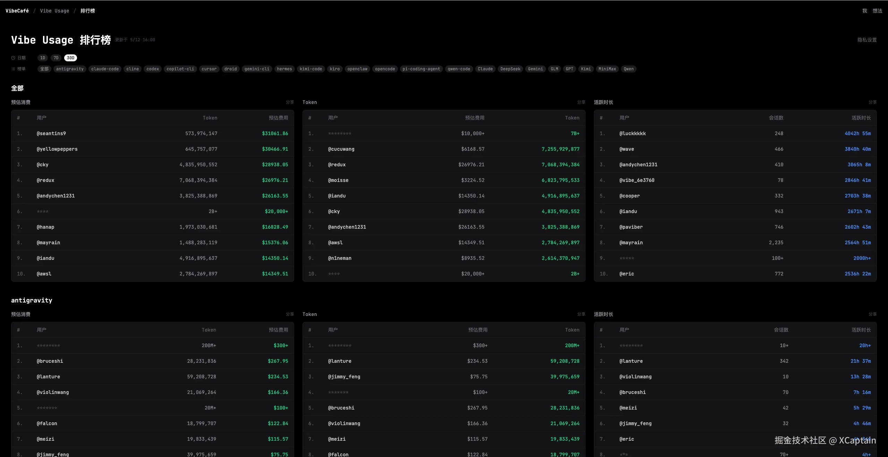Screen dimensions: 888x457
Task: Filter leaderboard by hermes
Action: (284, 69)
